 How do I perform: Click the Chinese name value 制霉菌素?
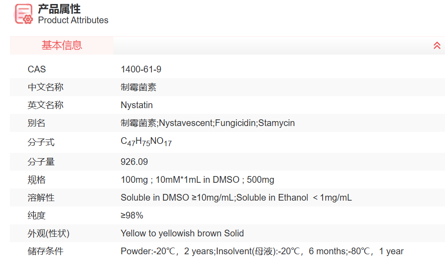point(139,87)
